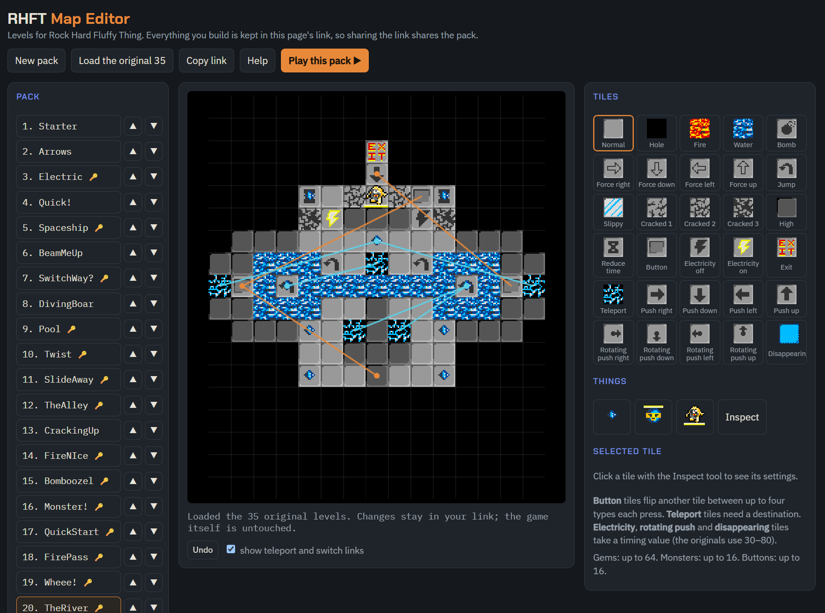The width and height of the screenshot is (825, 613).
Task: Select the High tile
Action: (786, 212)
